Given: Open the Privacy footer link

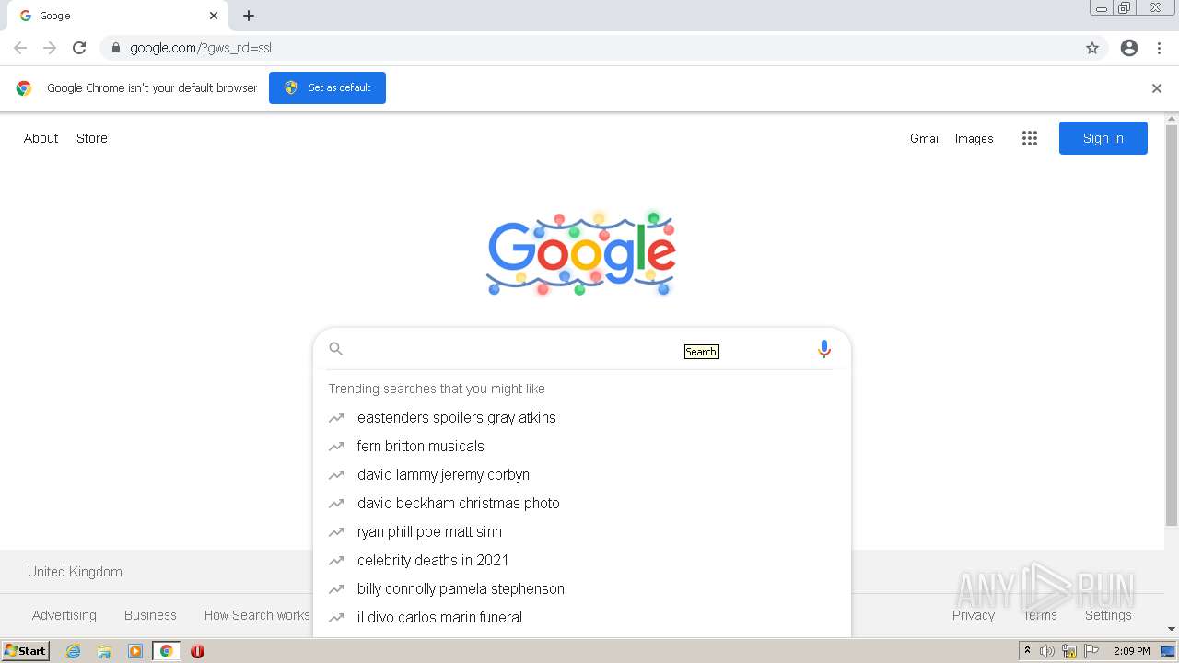Looking at the screenshot, I should [x=974, y=615].
